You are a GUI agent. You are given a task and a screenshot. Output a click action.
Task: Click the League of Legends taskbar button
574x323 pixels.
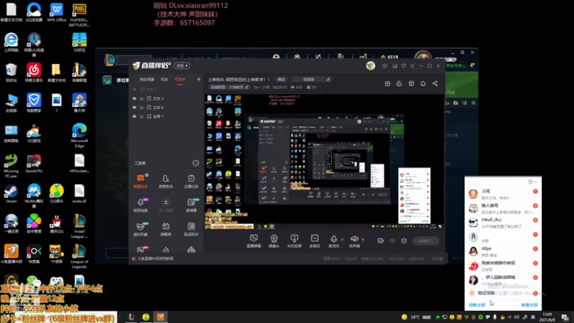point(131,317)
